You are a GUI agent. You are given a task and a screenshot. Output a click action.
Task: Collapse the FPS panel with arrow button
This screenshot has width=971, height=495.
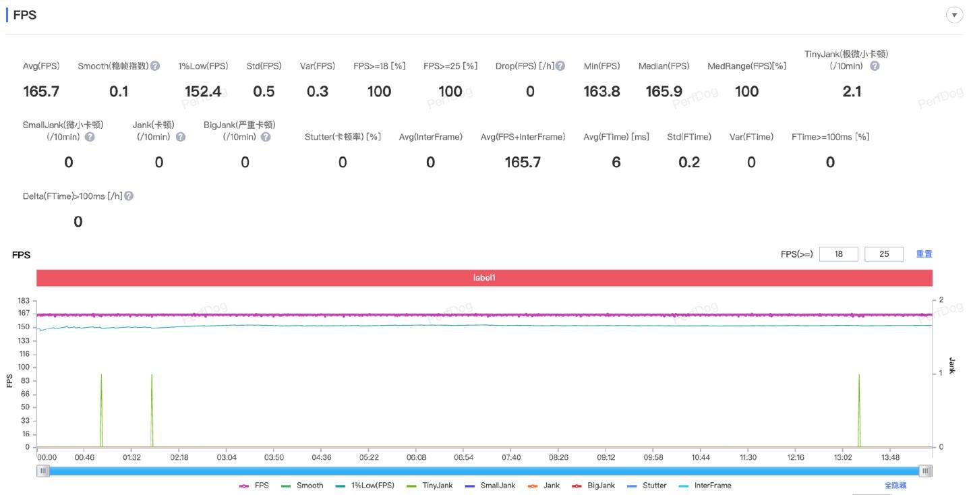[x=954, y=16]
